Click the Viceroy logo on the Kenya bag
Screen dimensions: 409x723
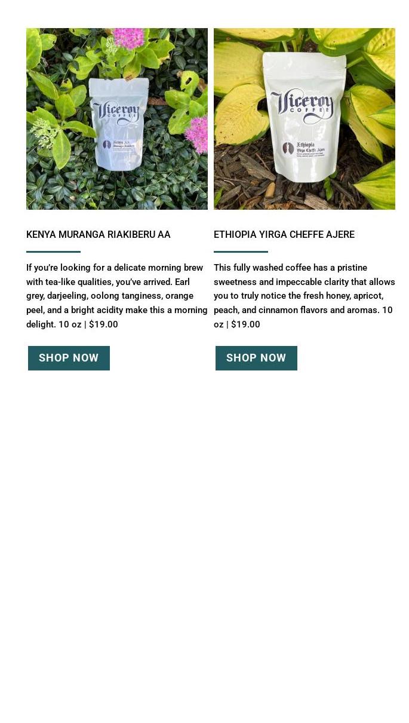pyautogui.click(x=116, y=112)
